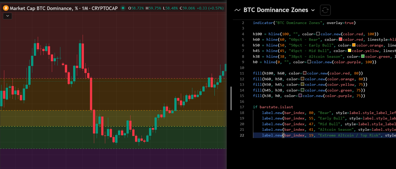
Task: Open orange color swatch on h50 line
Action: 354,45
